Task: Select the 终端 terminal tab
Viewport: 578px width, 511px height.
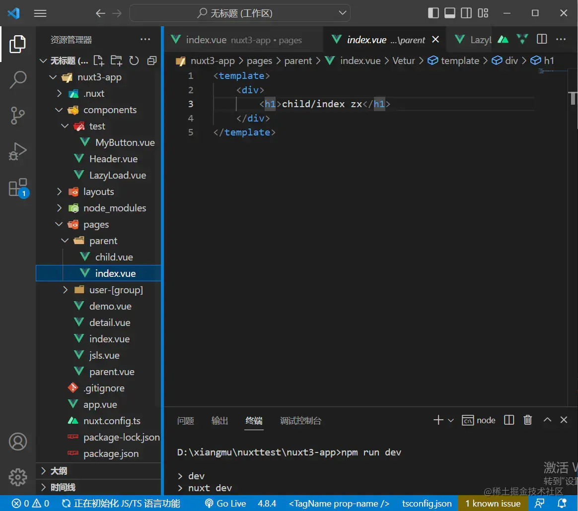Action: coord(254,420)
